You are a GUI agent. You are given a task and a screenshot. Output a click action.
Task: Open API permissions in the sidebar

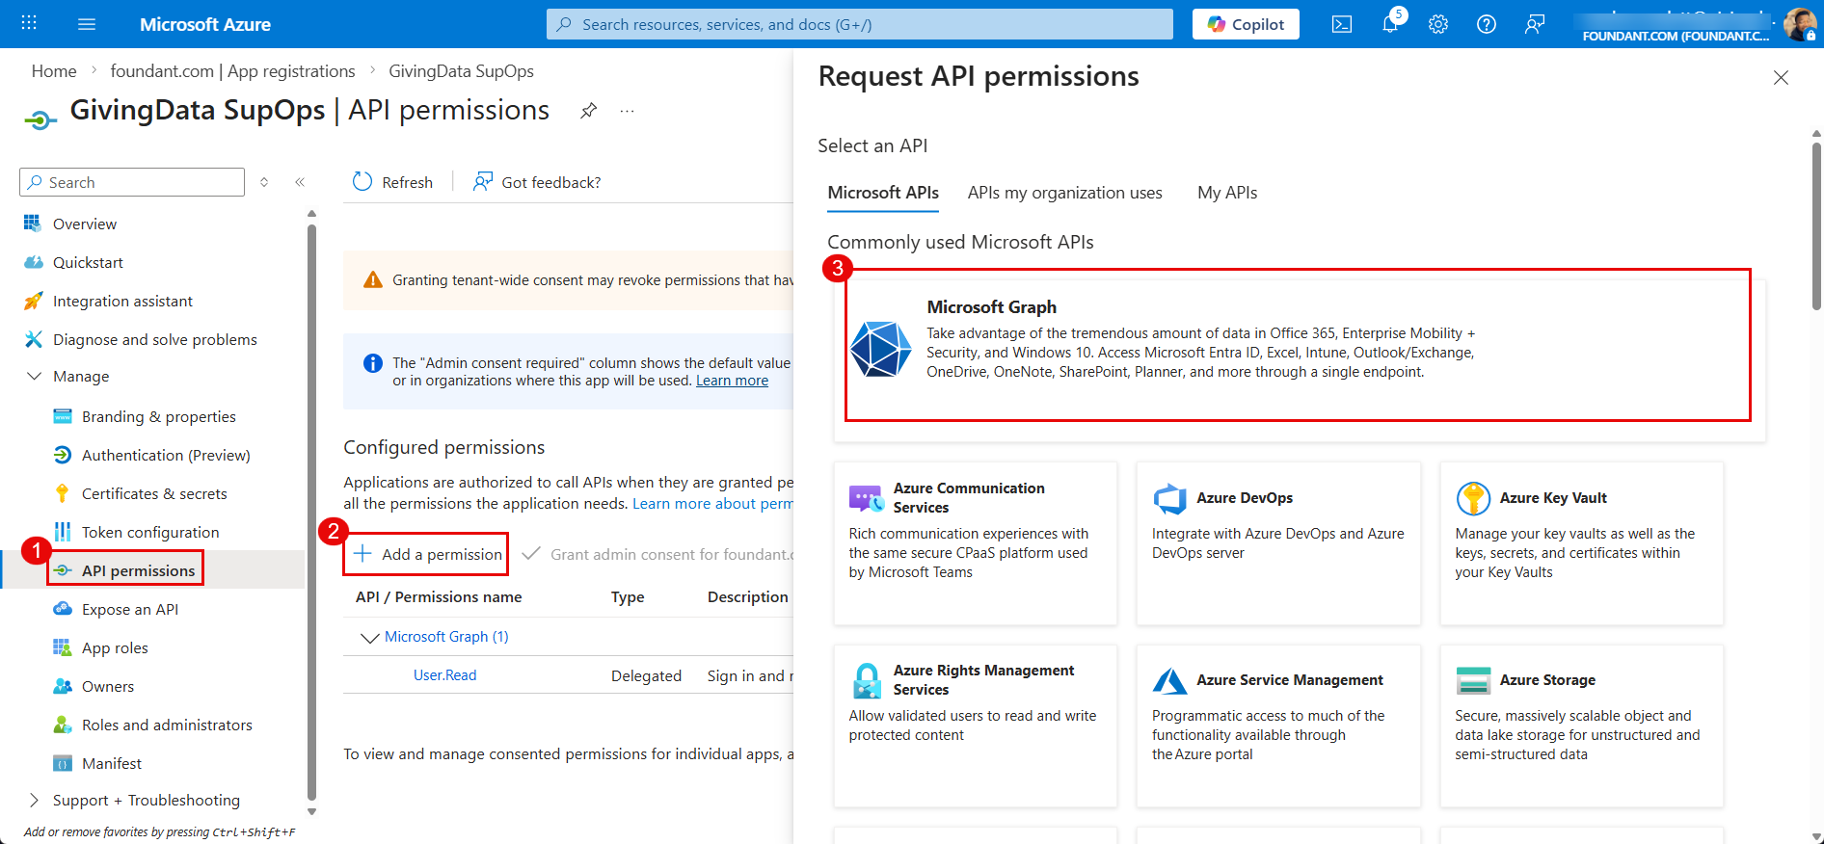(x=138, y=570)
